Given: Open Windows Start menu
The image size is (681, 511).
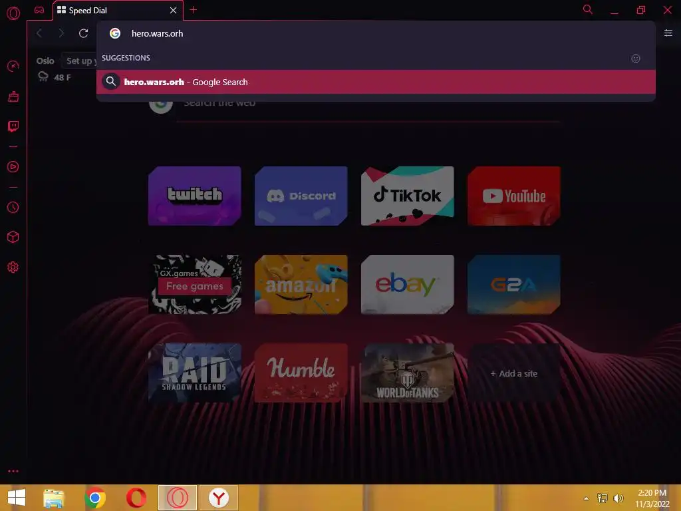Looking at the screenshot, I should 17,498.
